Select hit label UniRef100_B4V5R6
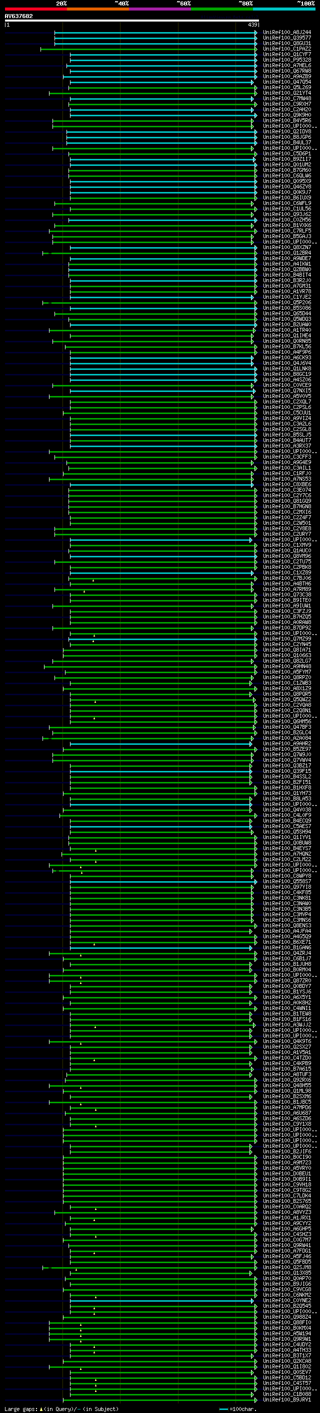320x1413 pixels. click(x=287, y=121)
